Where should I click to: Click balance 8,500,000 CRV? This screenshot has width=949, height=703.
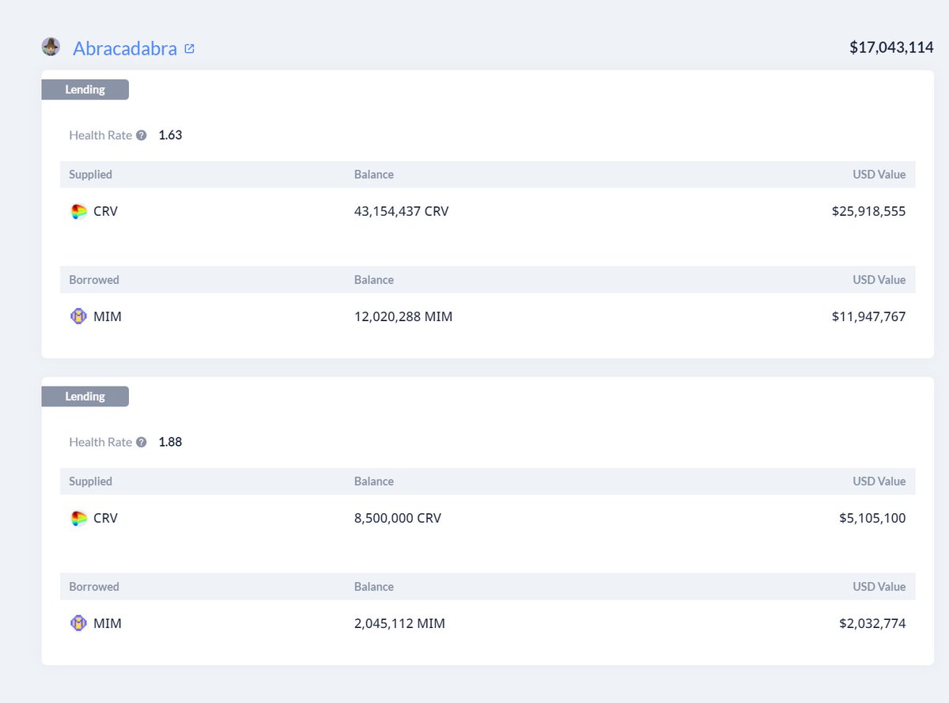(x=398, y=519)
